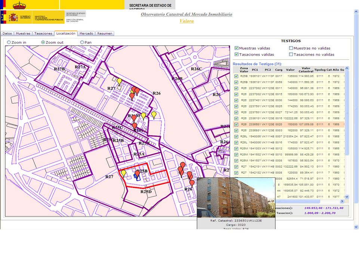Open the Datos tab
Viewport: 359px width, 269px height.
[x=7, y=33]
